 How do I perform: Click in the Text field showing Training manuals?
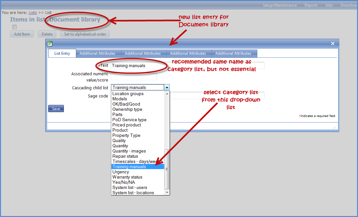tap(130, 65)
